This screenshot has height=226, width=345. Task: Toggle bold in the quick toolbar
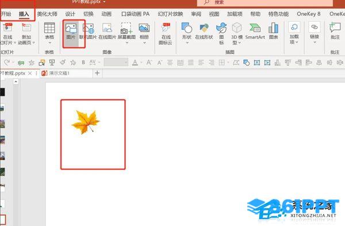tap(83, 63)
